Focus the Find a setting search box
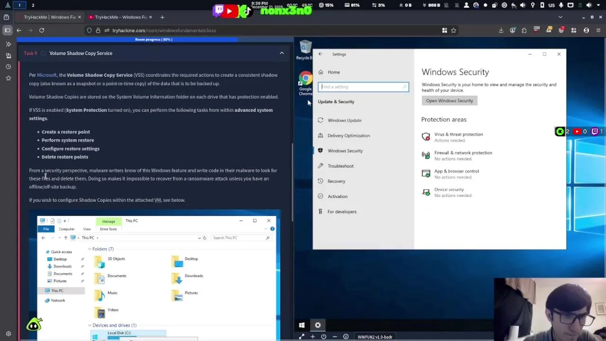 click(x=363, y=87)
